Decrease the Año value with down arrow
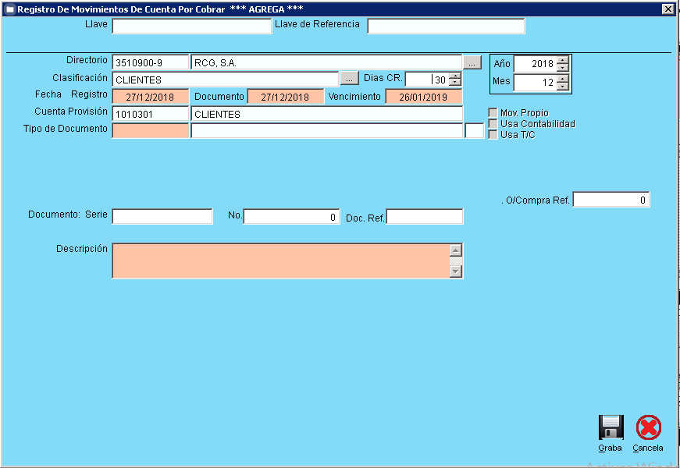 [563, 68]
